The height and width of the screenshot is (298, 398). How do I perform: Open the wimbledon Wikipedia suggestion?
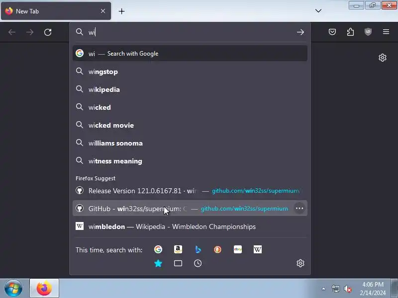pyautogui.click(x=190, y=226)
